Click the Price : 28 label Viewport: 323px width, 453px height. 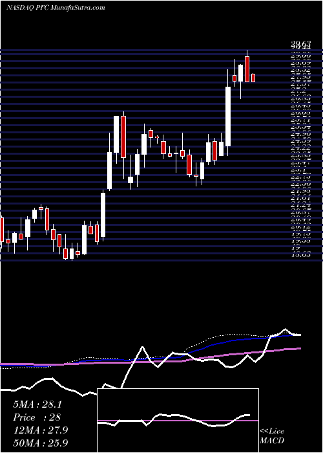coord(37,417)
